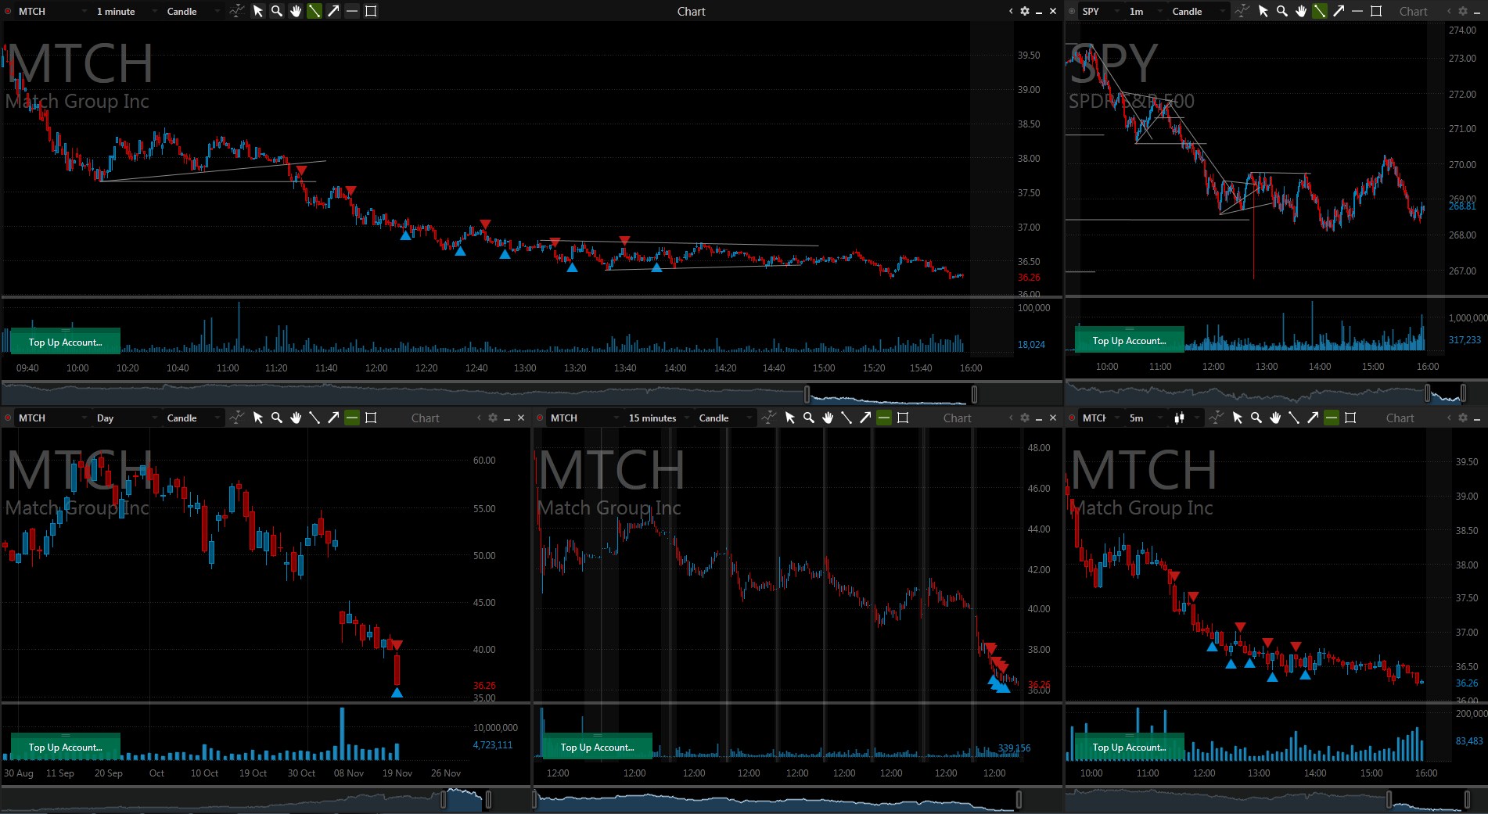Screen dimensions: 1488x814
Task: Open the 15 minutes timeframe dropdown
Action: [x=658, y=418]
